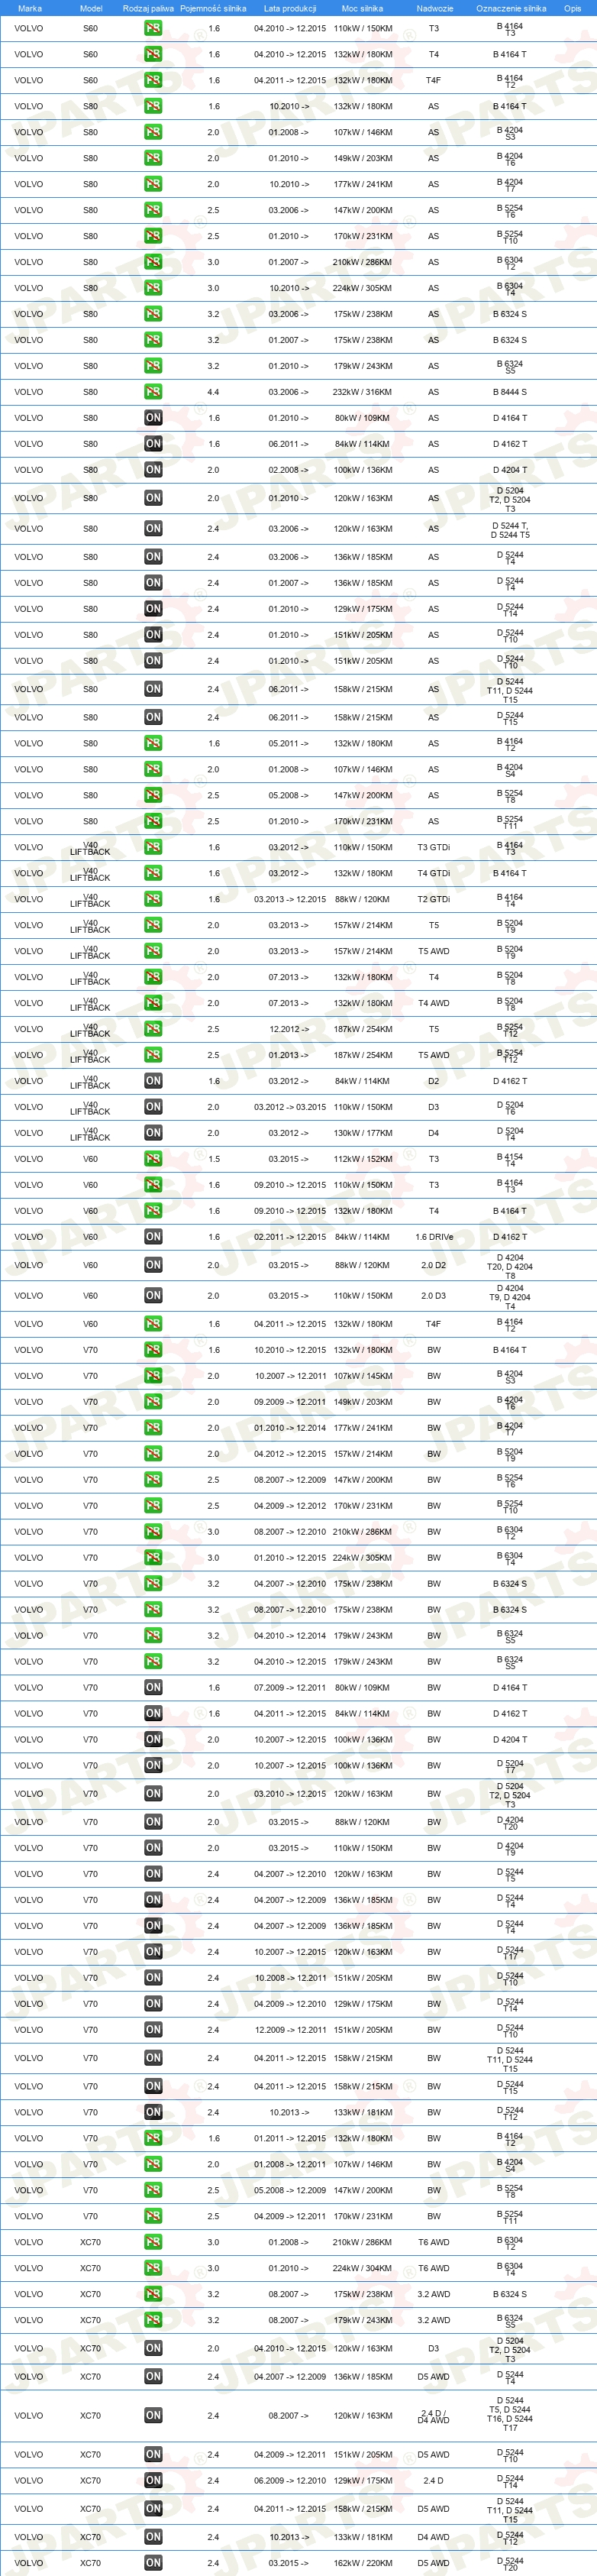Select diesel ON icon in XC70 2.4 D row
This screenshot has width=597, height=2576.
point(153,2481)
